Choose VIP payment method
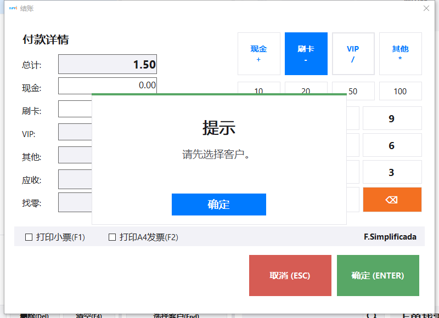439x318 pixels. point(353,54)
